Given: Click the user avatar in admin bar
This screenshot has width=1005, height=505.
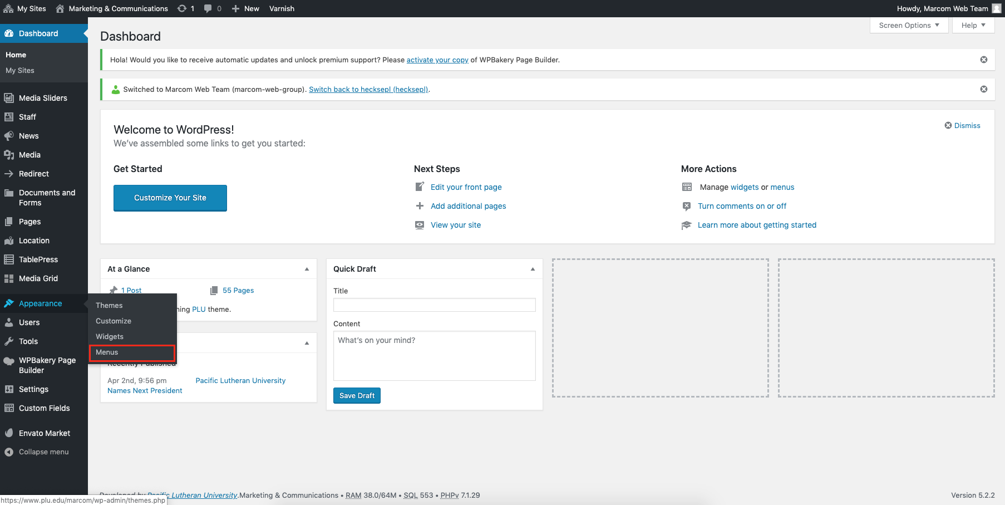Looking at the screenshot, I should (997, 8).
